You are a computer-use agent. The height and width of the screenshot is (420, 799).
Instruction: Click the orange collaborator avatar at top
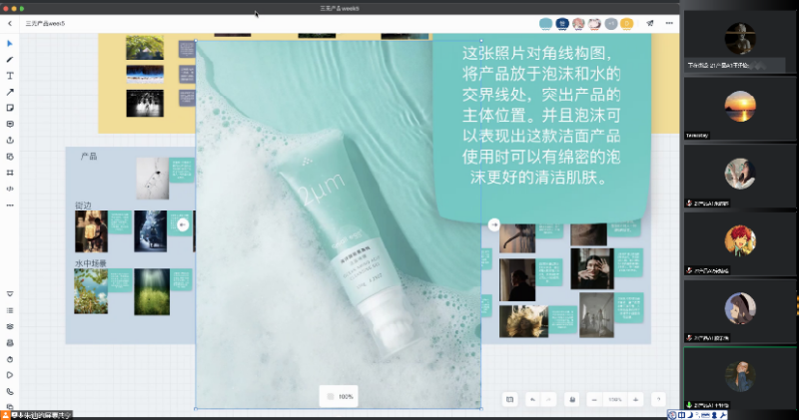626,23
